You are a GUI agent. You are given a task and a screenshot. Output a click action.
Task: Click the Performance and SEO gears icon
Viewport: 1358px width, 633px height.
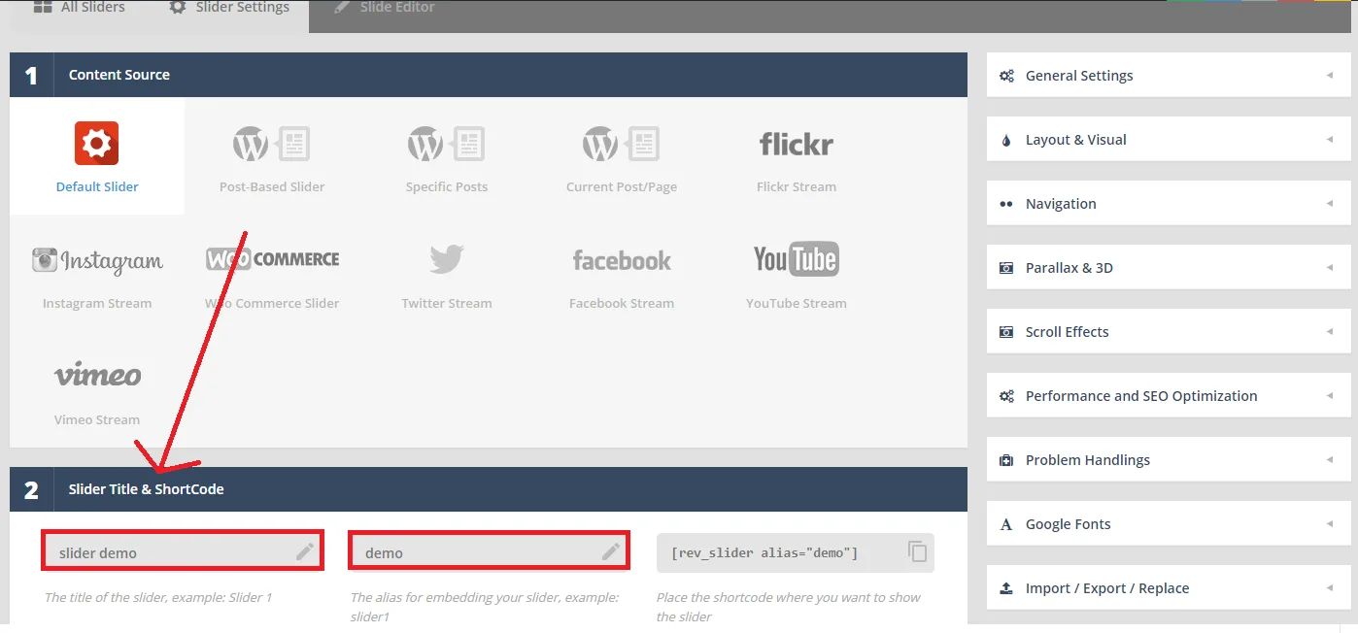[1006, 396]
